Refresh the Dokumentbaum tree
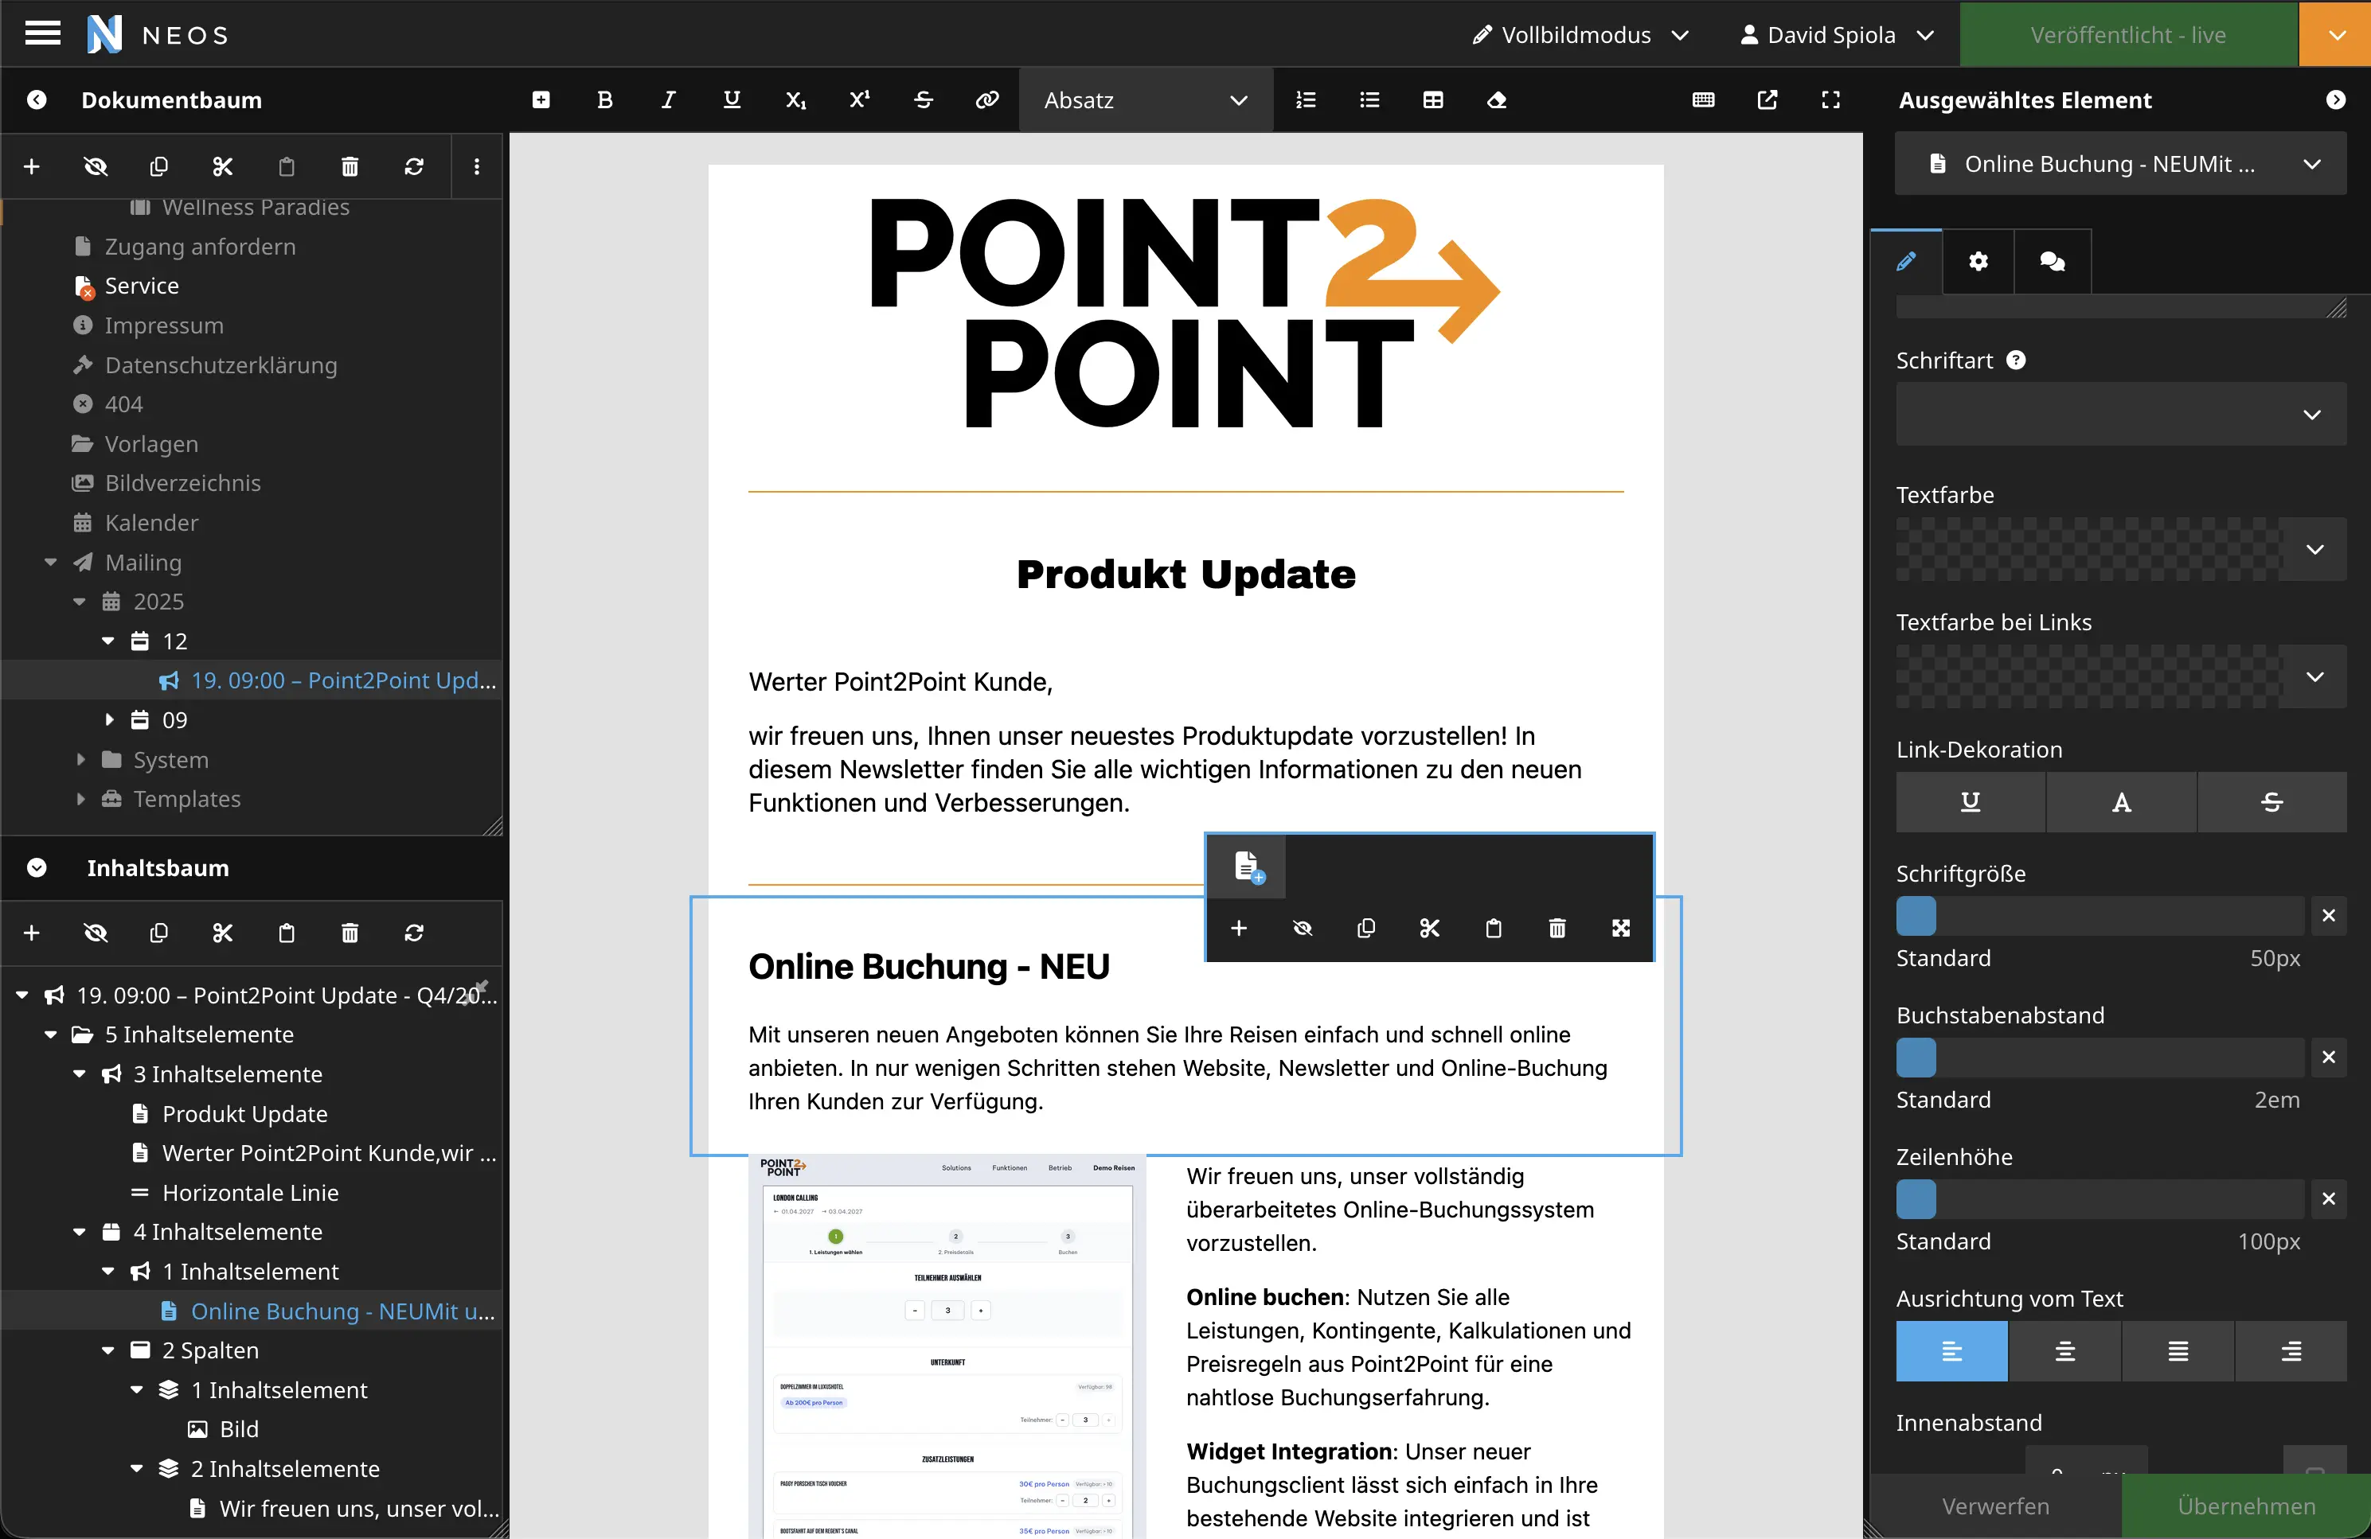The image size is (2371, 1539). point(413,166)
